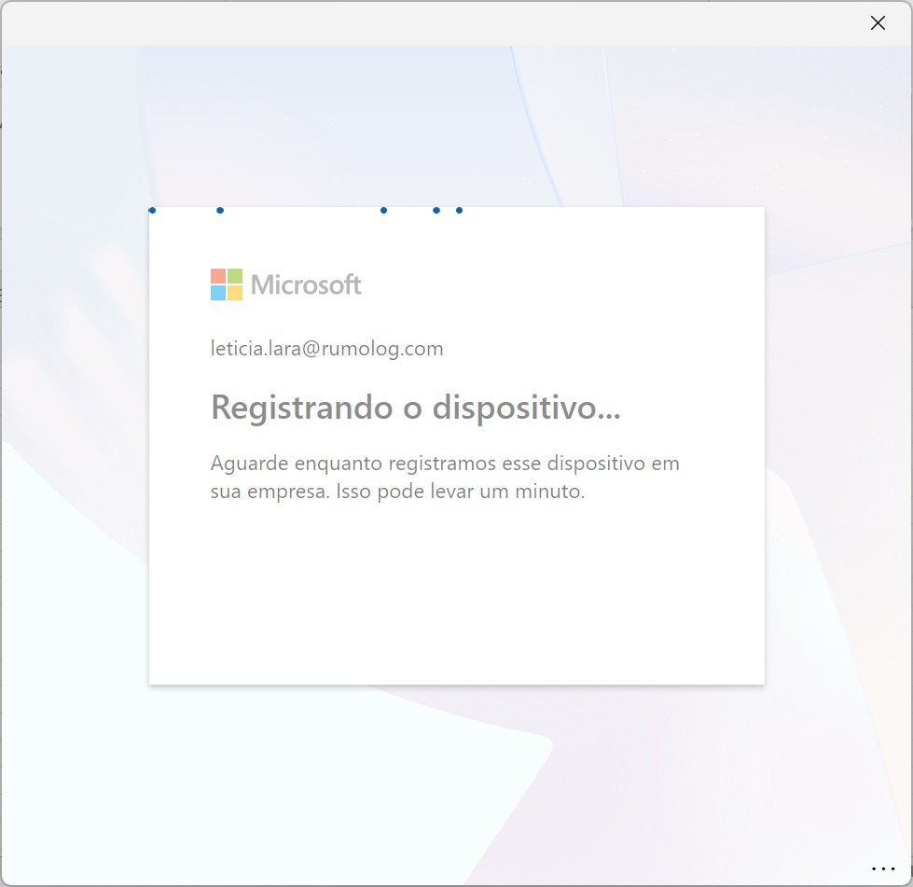
Task: Open the three-dot options menu
Action: pyautogui.click(x=883, y=869)
